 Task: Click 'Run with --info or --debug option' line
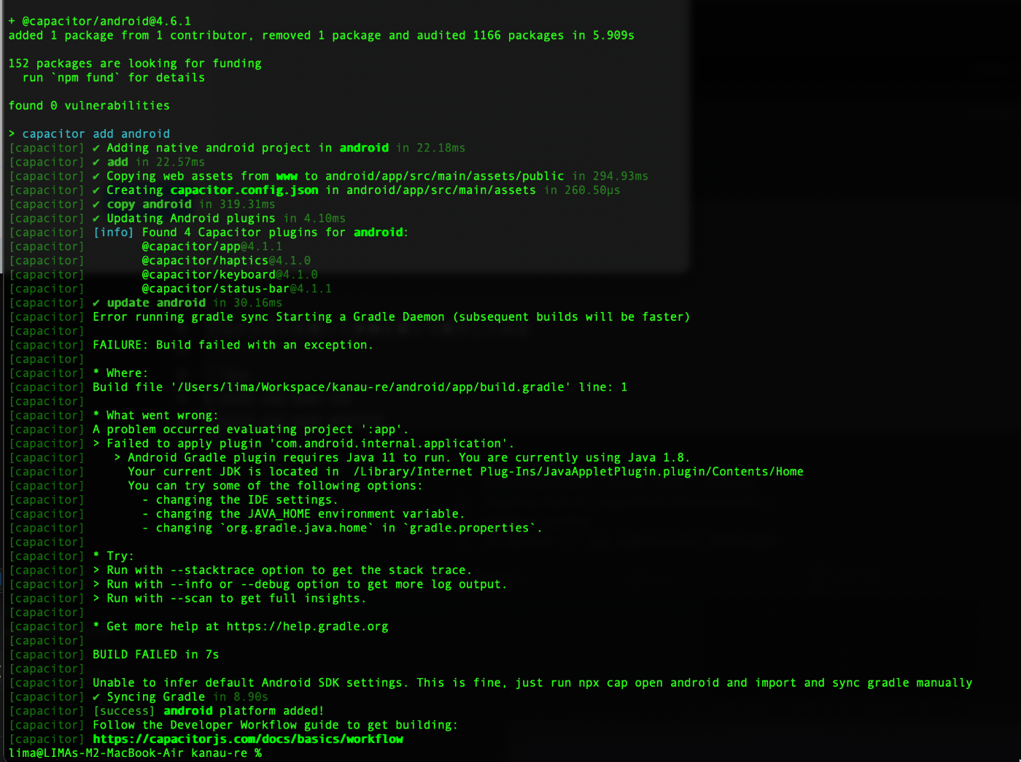pyautogui.click(x=300, y=584)
